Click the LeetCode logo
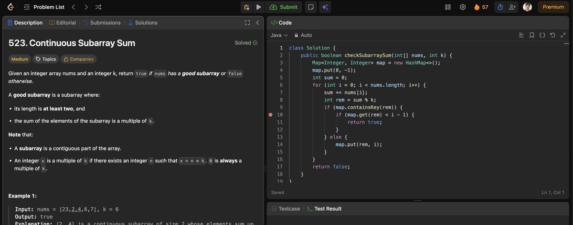573x225 pixels. pos(10,7)
